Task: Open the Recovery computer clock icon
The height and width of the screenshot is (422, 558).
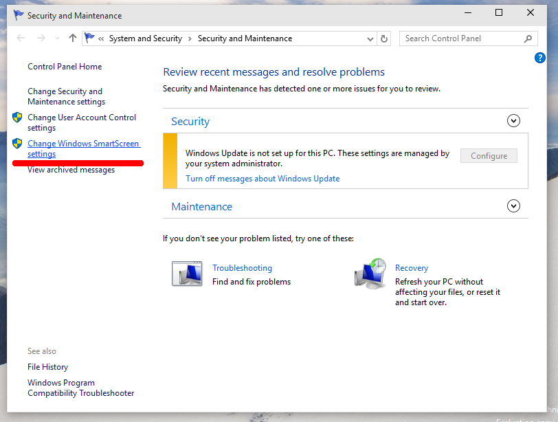Action: [370, 274]
